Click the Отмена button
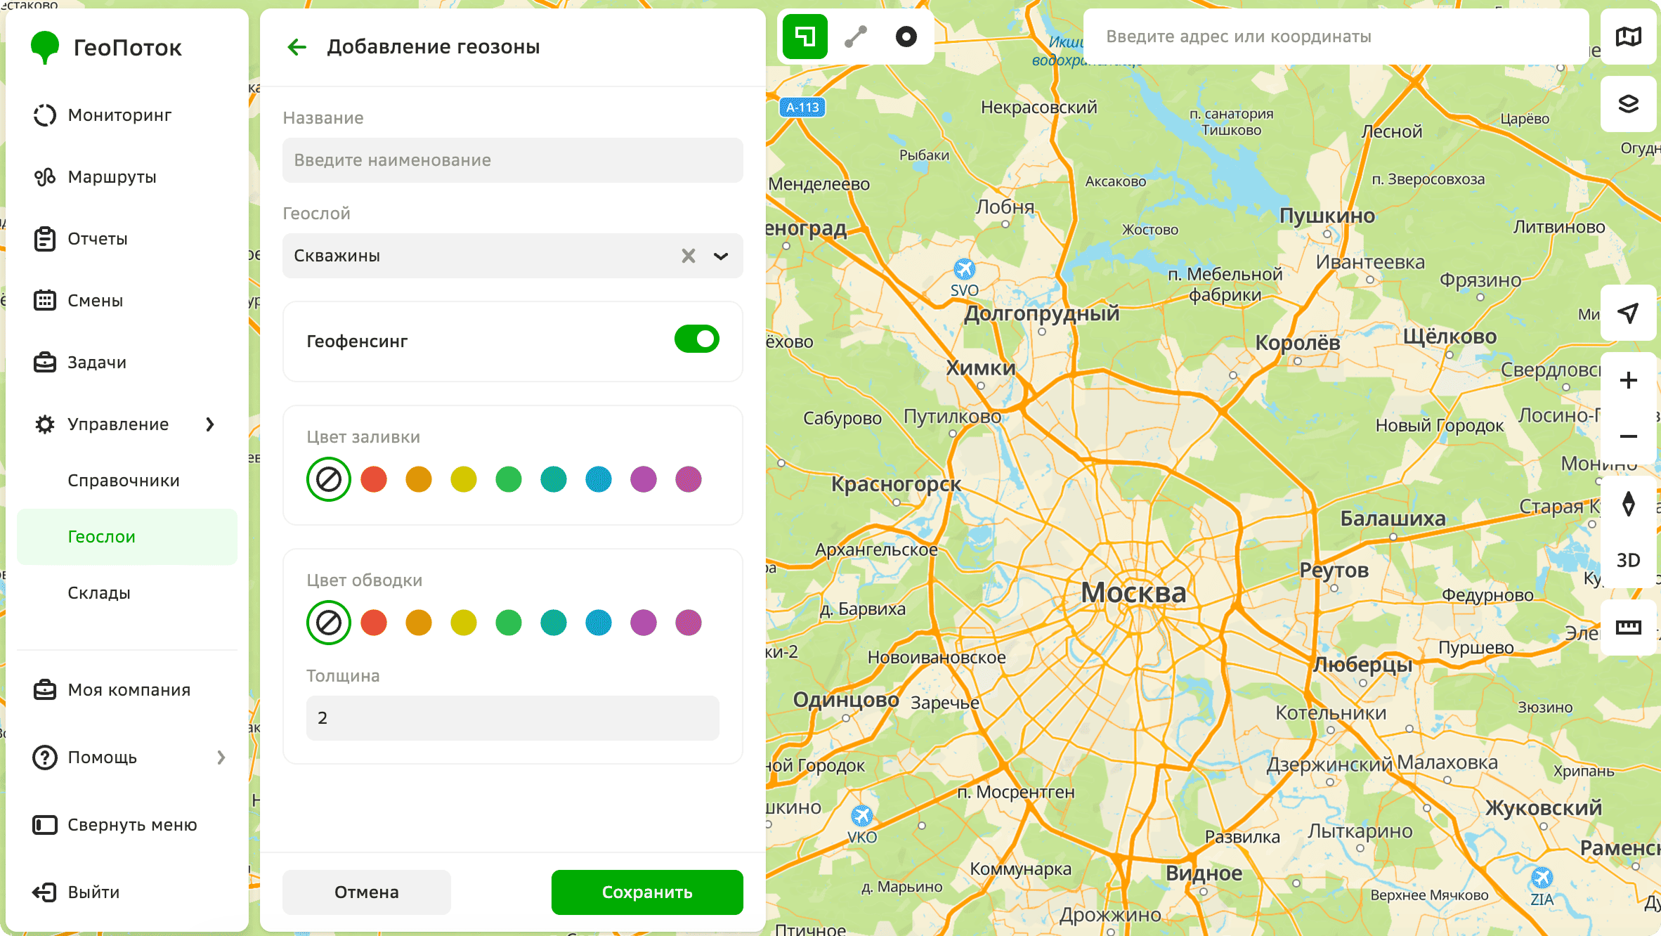This screenshot has width=1661, height=936. [367, 892]
